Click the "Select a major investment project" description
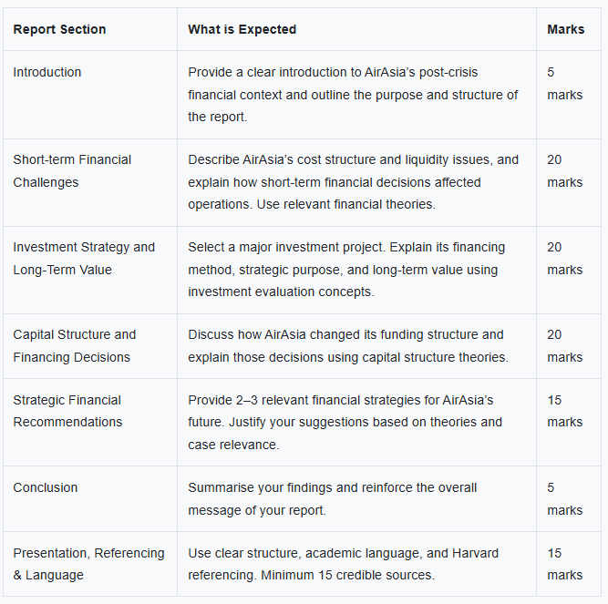The image size is (608, 604). coord(346,270)
